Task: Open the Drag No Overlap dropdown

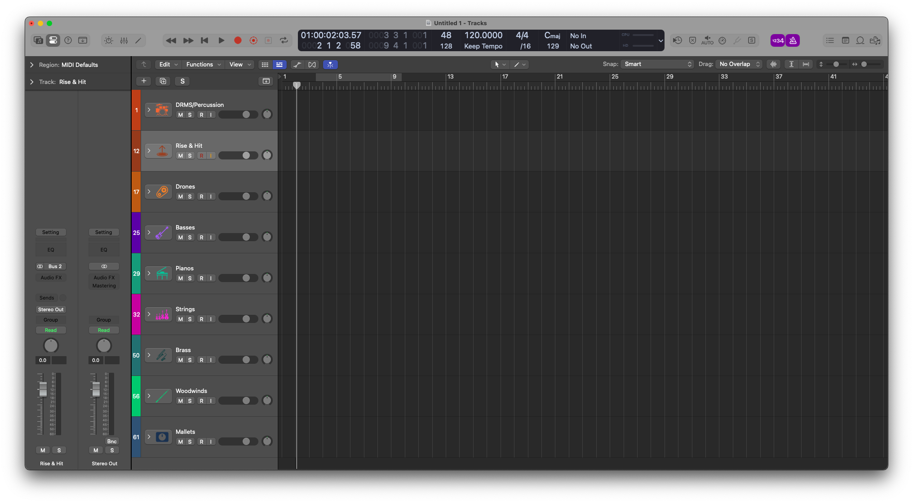Action: click(x=739, y=64)
